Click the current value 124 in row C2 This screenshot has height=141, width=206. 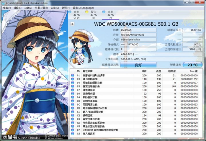[x=144, y=115]
